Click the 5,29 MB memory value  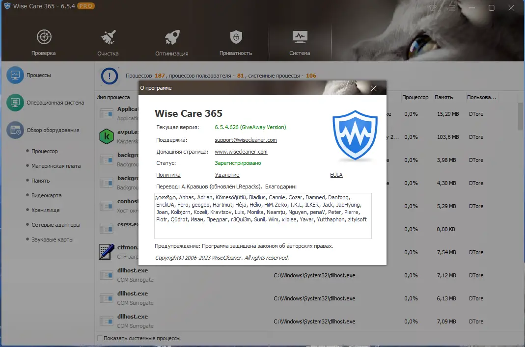click(x=446, y=206)
